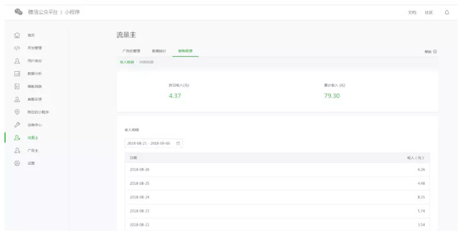Click the 日期 column header
Viewport: 466px width, 243px height.
[x=133, y=158]
